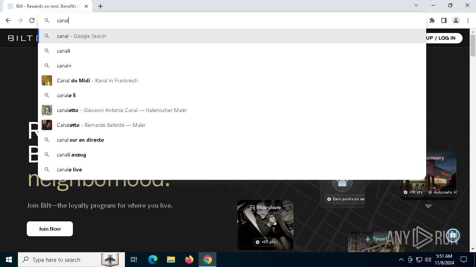Image resolution: width=476 pixels, height=267 pixels.
Task: Click the +2X pts badge
Action: 265,242
